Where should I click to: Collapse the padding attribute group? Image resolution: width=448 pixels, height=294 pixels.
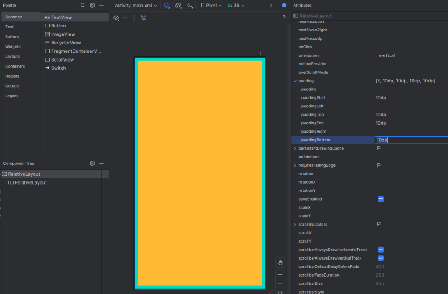click(295, 81)
